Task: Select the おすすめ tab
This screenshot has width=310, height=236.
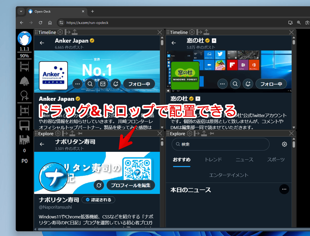Action: [x=181, y=159]
